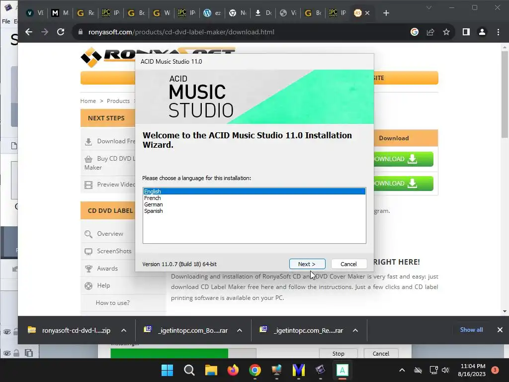Reload the ronyasoft page

61,32
